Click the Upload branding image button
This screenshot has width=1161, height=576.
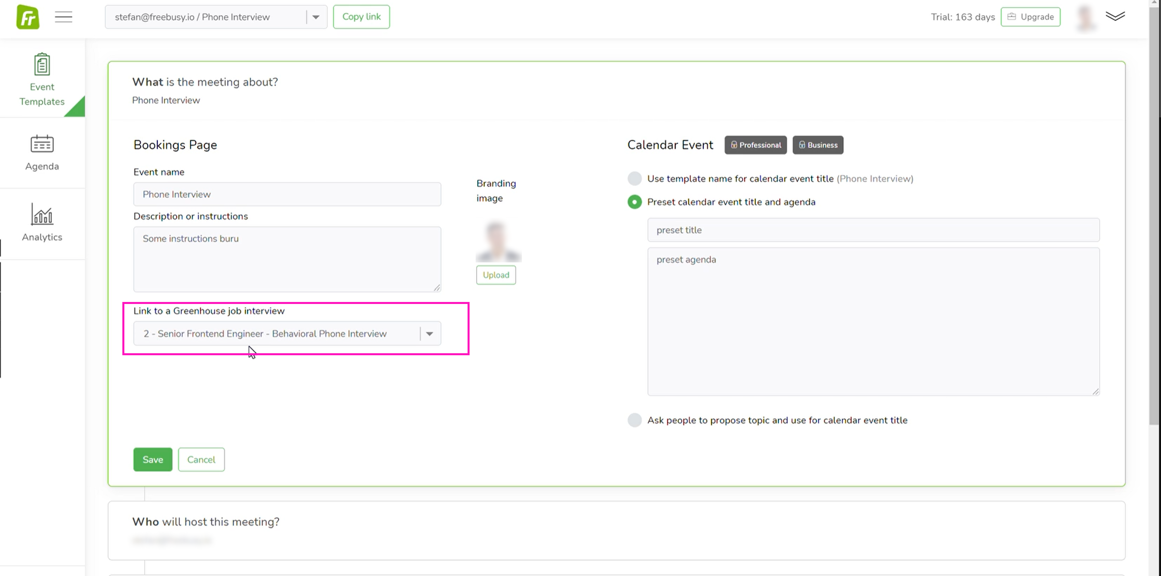pyautogui.click(x=496, y=275)
